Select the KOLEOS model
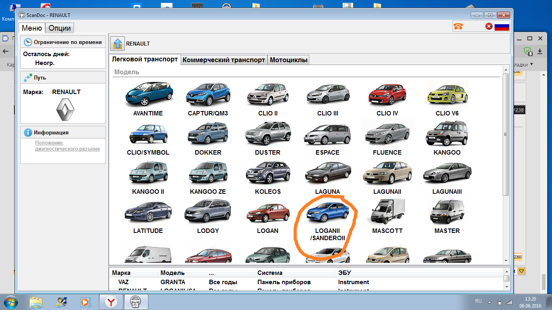The width and height of the screenshot is (552, 310). [268, 177]
